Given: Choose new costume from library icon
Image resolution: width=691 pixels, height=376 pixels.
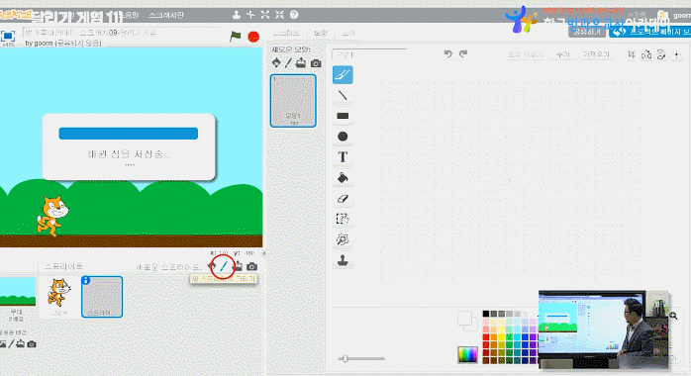Looking at the screenshot, I should coord(276,63).
